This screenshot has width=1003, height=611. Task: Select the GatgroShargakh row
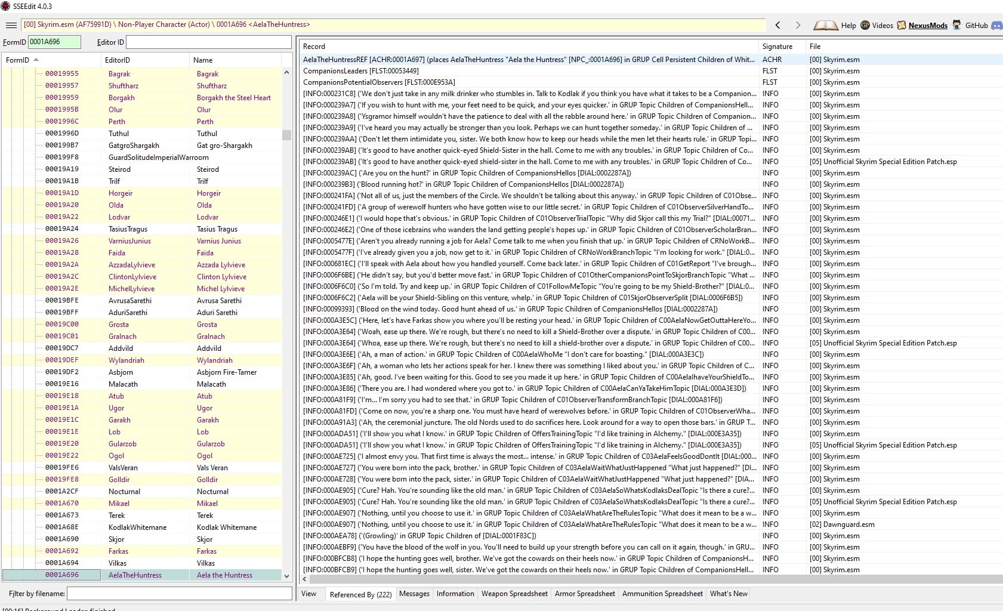(x=142, y=145)
